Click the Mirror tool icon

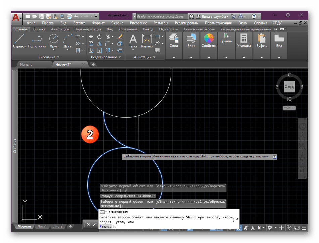pos(99,44)
